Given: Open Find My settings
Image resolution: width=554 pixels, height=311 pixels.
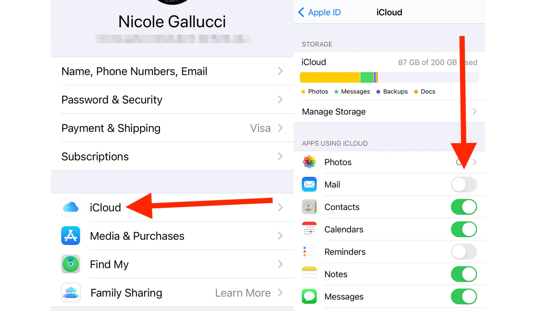Looking at the screenshot, I should pyautogui.click(x=172, y=264).
